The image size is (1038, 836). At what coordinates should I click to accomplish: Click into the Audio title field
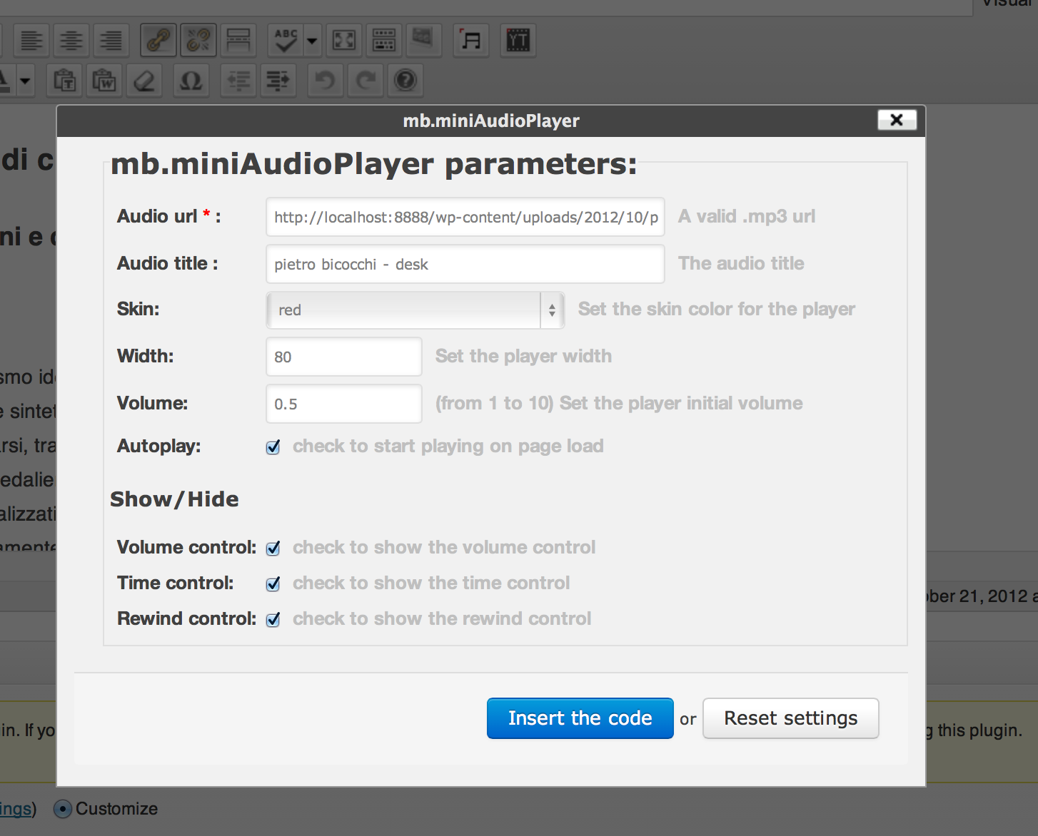[465, 265]
